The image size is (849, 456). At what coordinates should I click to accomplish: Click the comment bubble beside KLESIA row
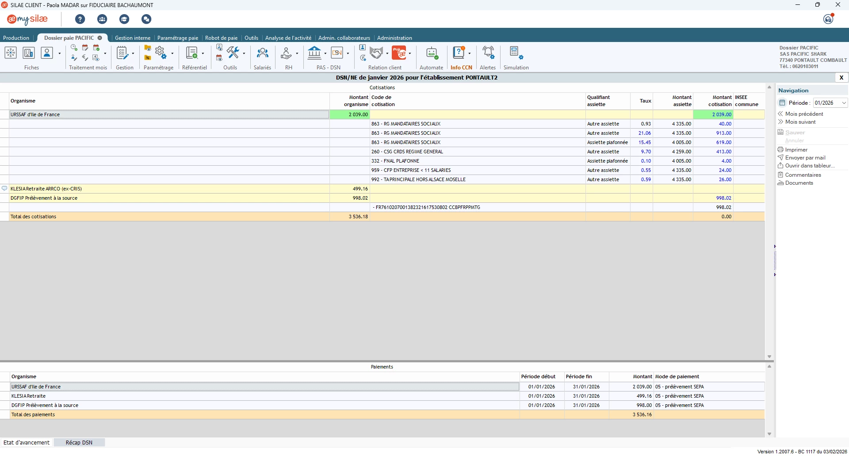[4, 189]
